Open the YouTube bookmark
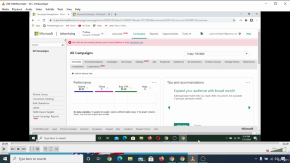This screenshot has height=163, width=290. (84, 26)
